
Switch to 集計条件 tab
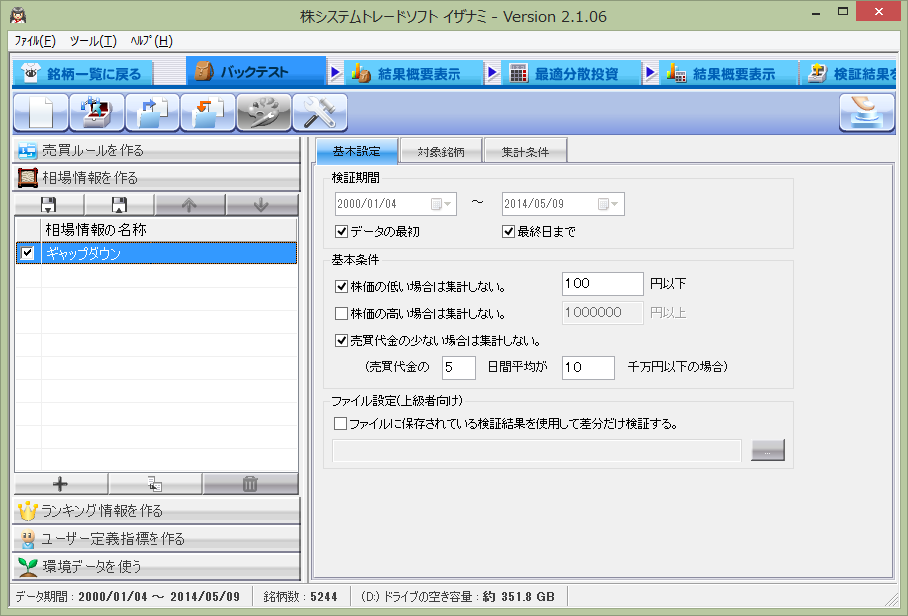526,153
